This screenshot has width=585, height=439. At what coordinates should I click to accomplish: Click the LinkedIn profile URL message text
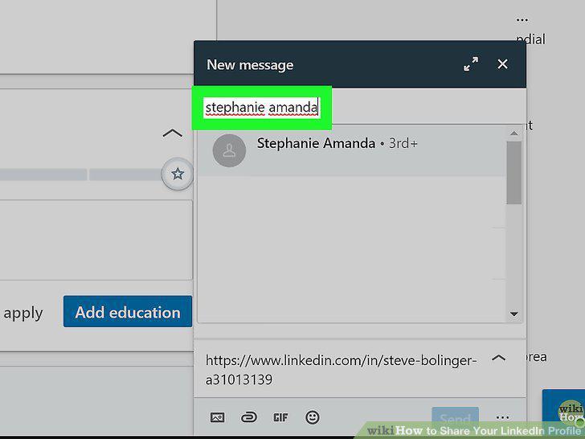[341, 370]
